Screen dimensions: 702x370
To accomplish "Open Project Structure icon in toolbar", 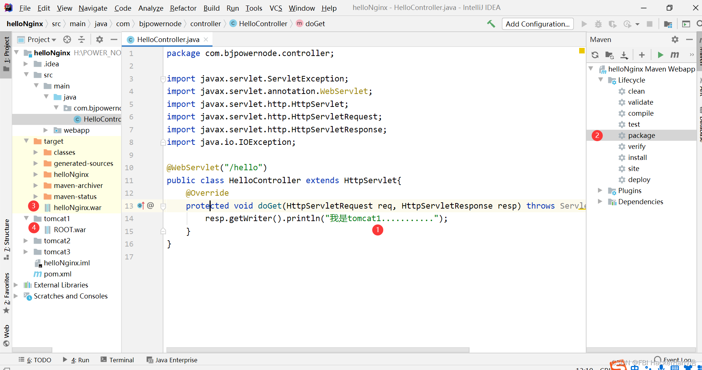I will (668, 24).
